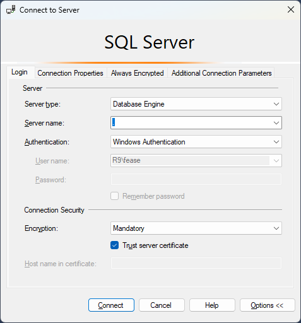Collapse options with Options << button
301x323 pixels.
point(268,305)
